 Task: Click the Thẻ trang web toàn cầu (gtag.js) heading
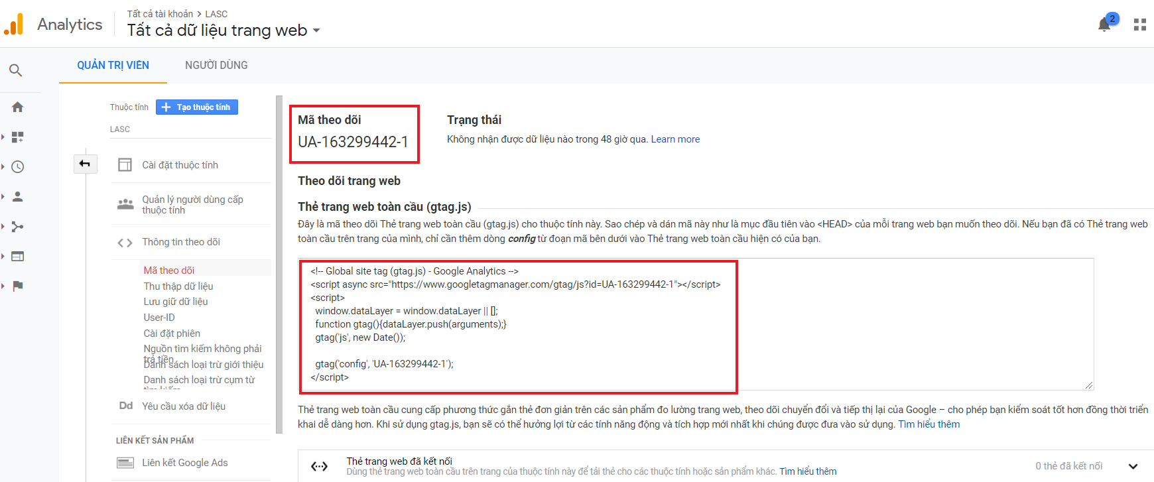pos(385,207)
